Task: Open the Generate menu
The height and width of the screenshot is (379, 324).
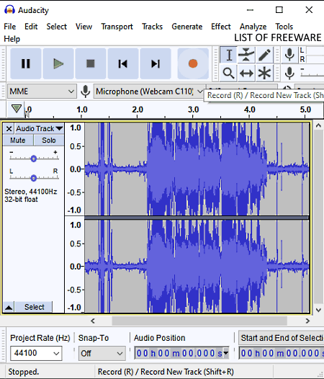Action: [187, 27]
